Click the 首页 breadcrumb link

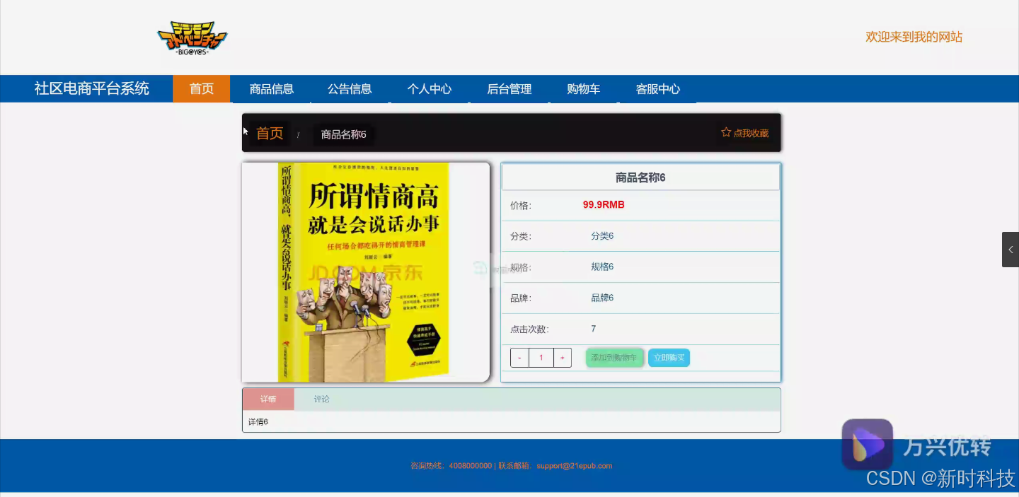click(270, 133)
